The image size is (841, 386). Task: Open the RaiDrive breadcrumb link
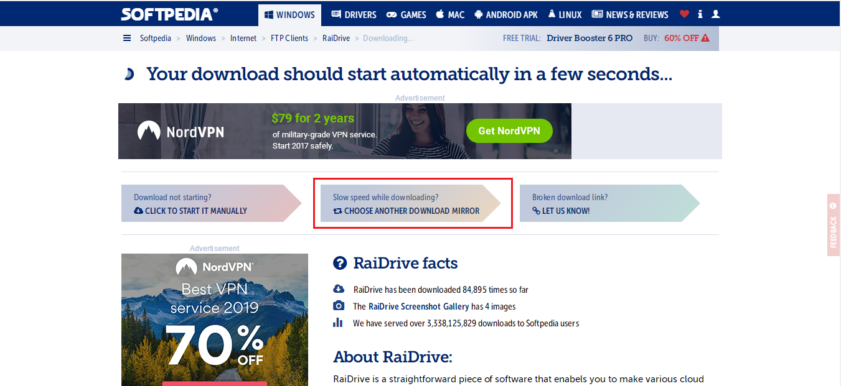pyautogui.click(x=336, y=38)
